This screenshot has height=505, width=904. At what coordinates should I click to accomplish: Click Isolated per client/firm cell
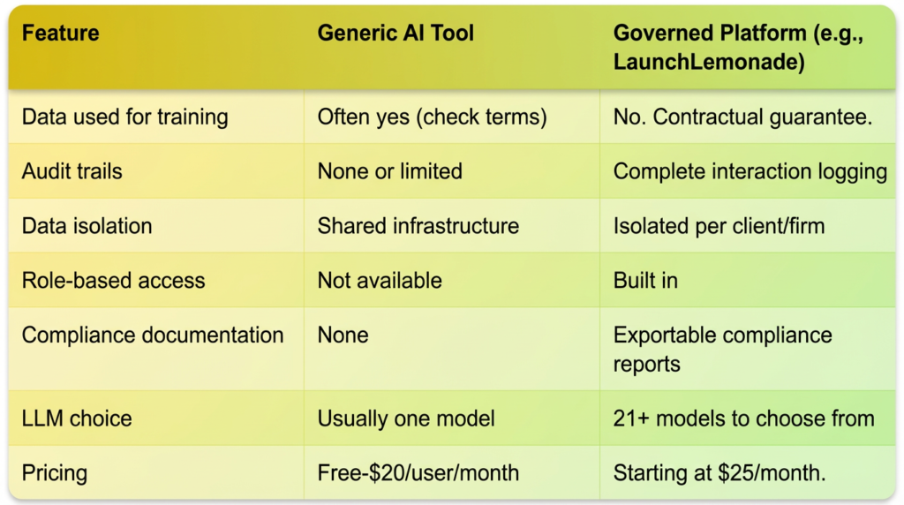pos(719,226)
